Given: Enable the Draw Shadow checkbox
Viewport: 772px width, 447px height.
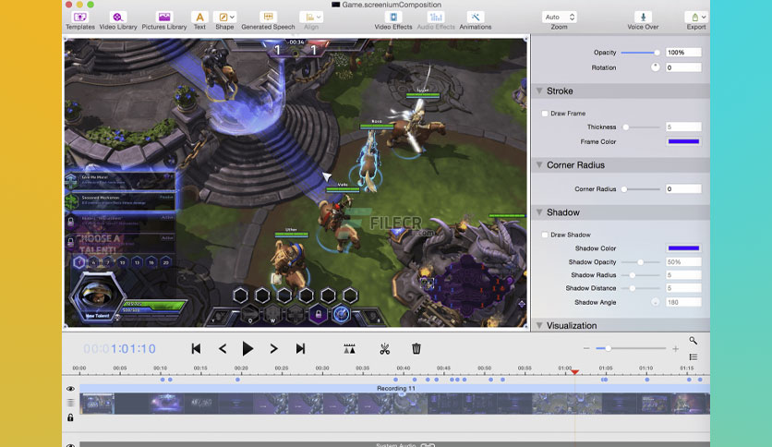Looking at the screenshot, I should tap(545, 236).
